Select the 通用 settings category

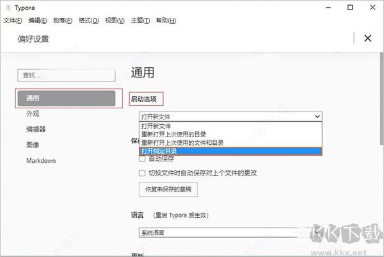pyautogui.click(x=67, y=98)
